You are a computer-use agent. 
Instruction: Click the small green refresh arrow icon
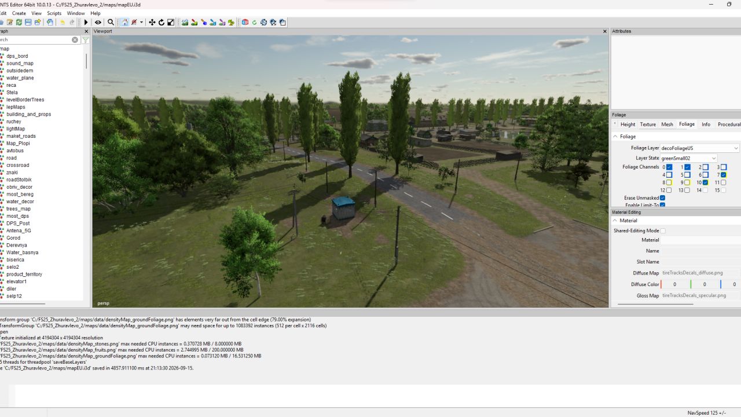(254, 23)
